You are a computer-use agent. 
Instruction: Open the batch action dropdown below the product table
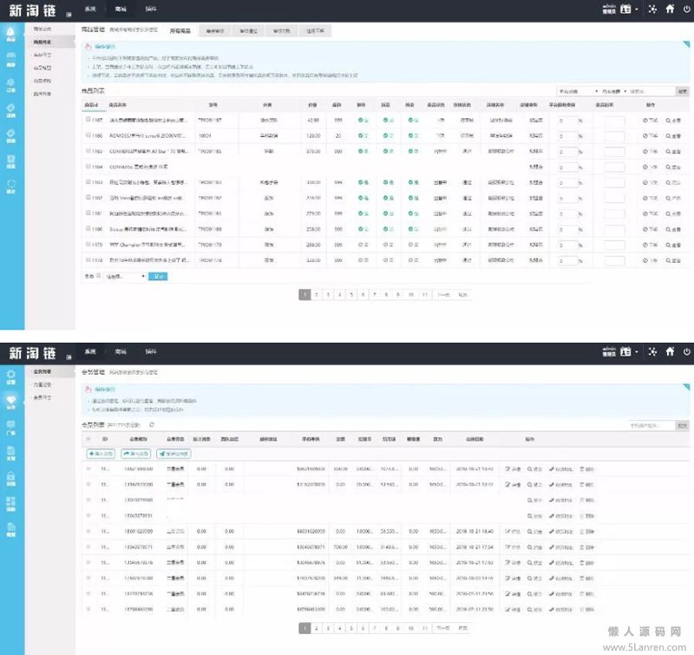click(125, 276)
